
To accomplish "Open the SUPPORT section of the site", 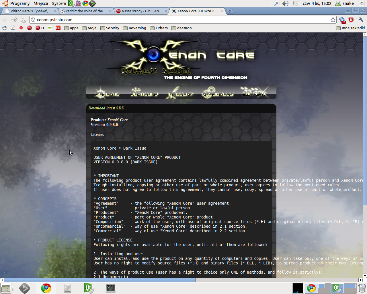I will 254,94.
